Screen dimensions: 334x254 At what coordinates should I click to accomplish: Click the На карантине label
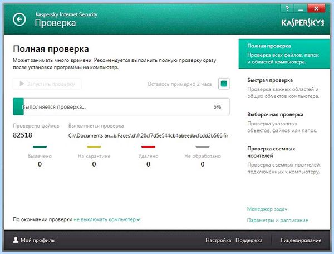[x=94, y=156]
